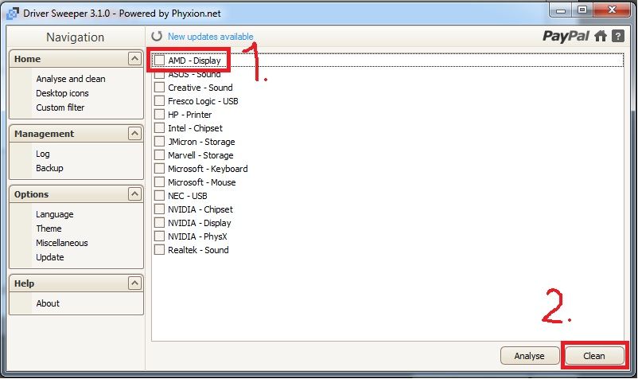Image resolution: width=638 pixels, height=379 pixels.
Task: Click the PayPal donate logo
Action: [566, 36]
